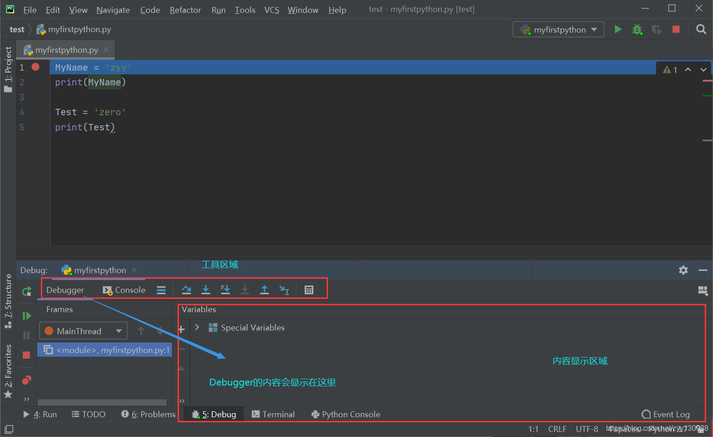Expand the watches pane double chevron

[x=182, y=401]
